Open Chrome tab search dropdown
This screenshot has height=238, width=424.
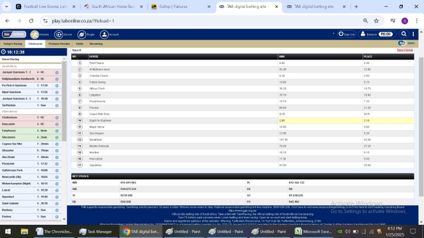[7, 6]
